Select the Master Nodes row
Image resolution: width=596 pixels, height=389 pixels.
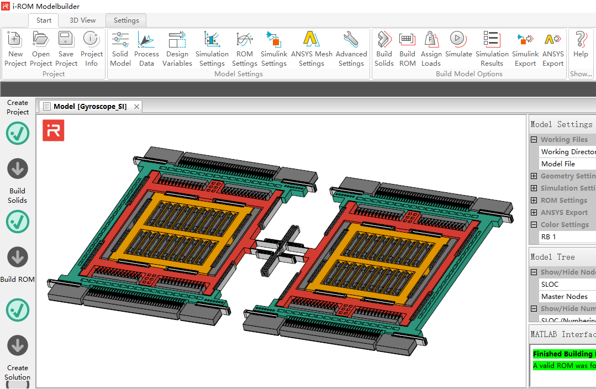click(567, 297)
